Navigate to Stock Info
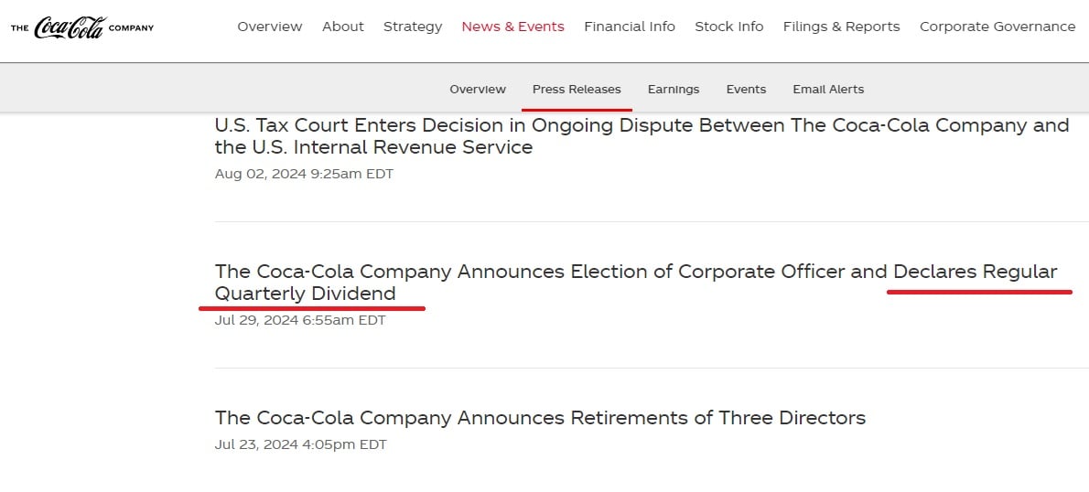The image size is (1089, 492). [728, 27]
